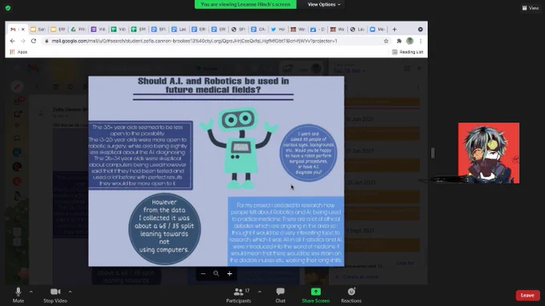Click the screen share panel divider handle
Image resolution: width=545 pixels, height=306 pixels.
click(433, 153)
